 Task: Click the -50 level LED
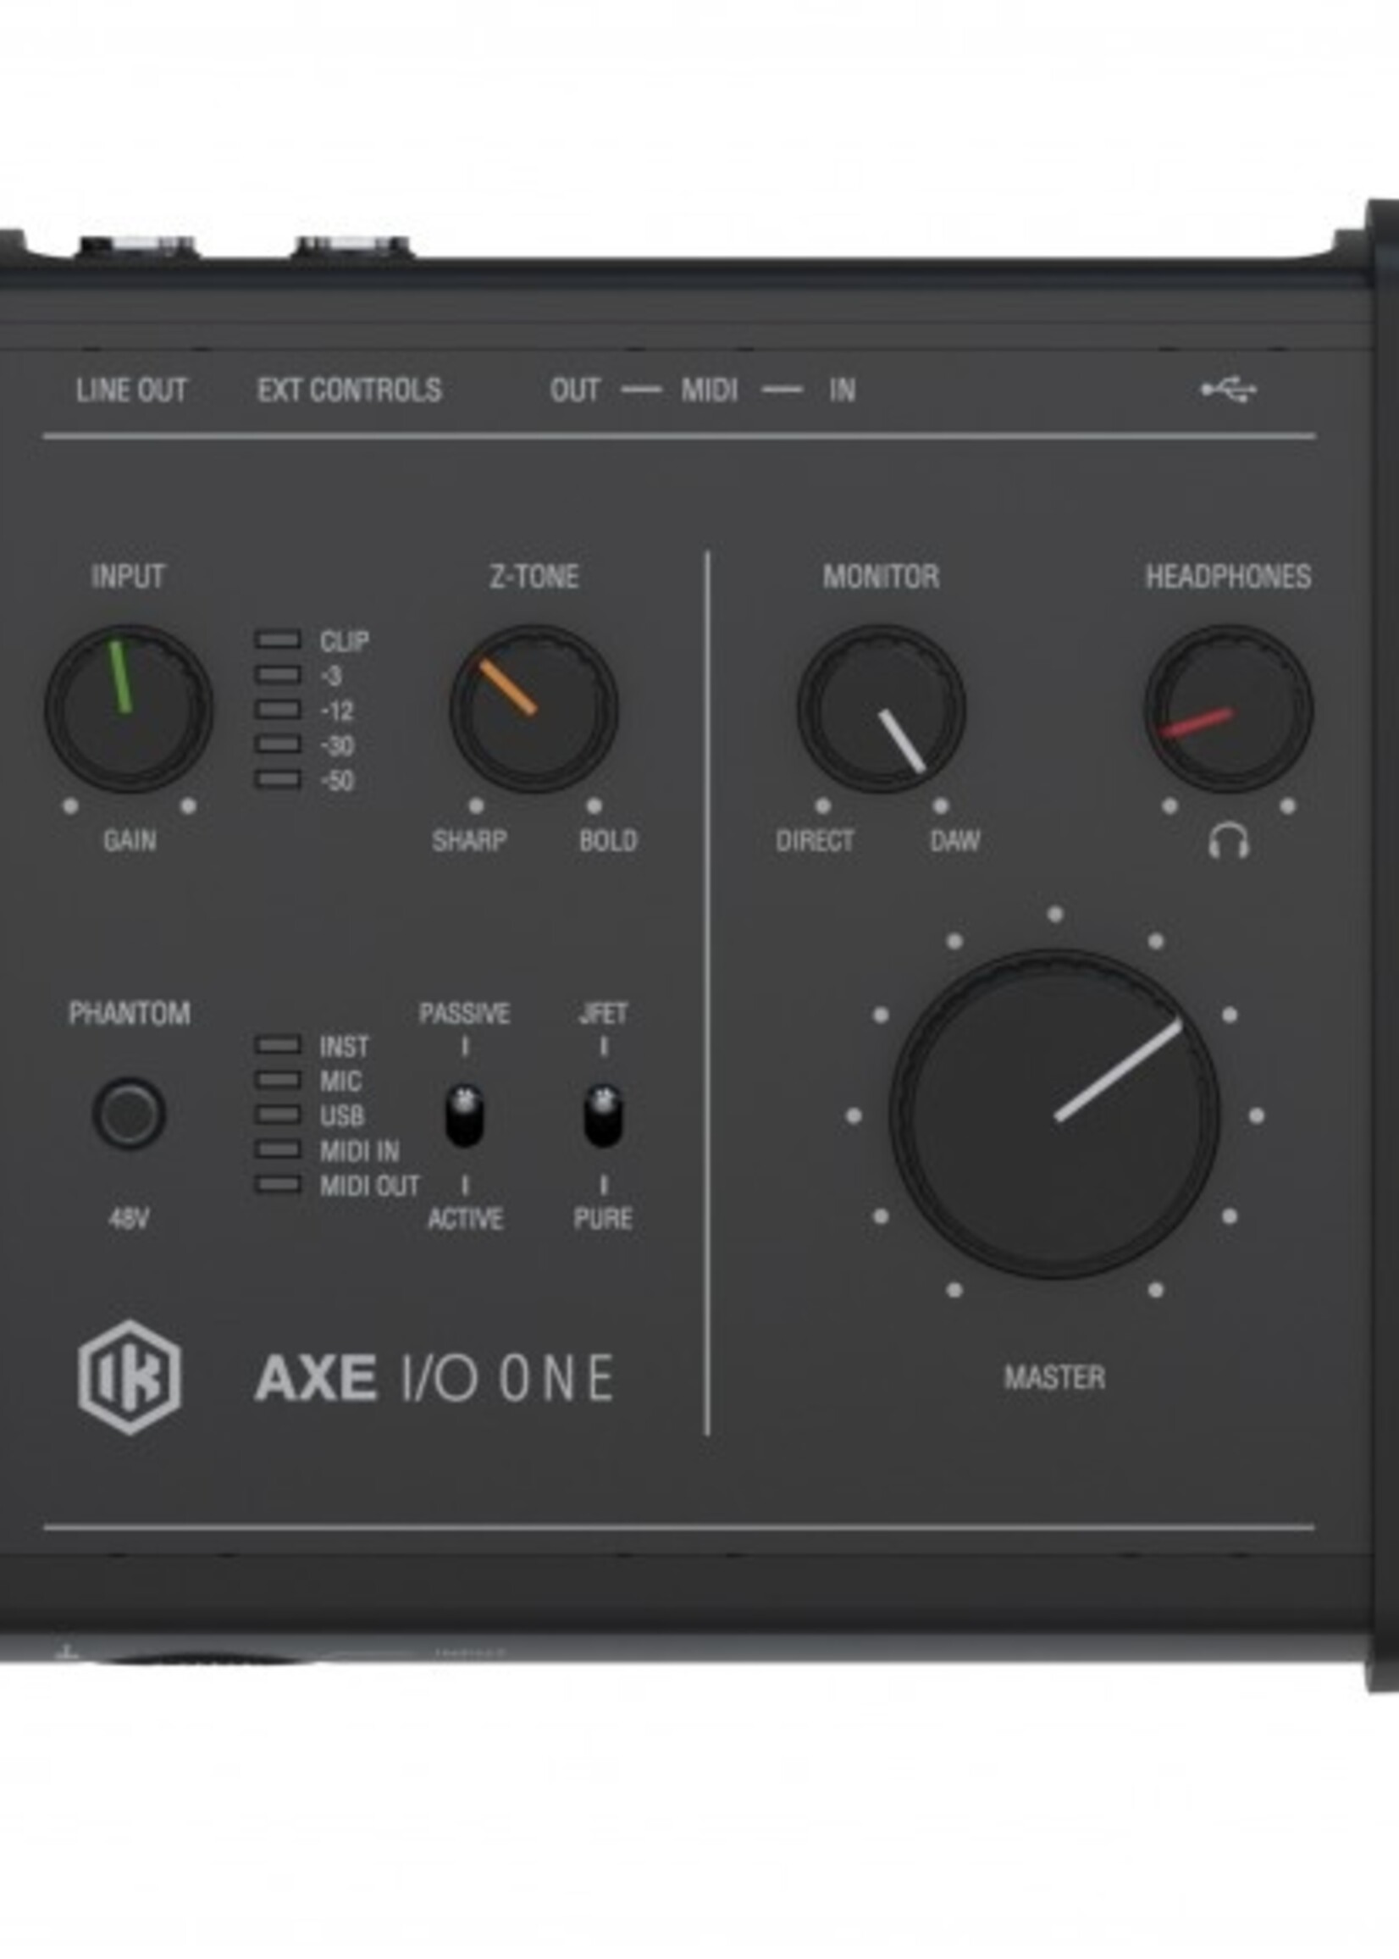pos(278,780)
